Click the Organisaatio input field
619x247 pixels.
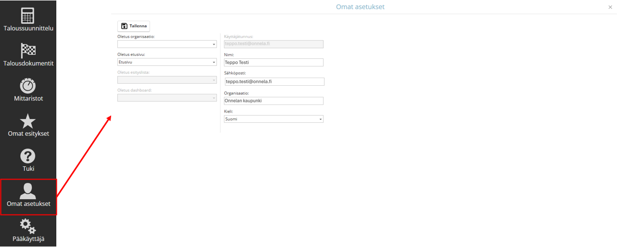click(273, 100)
